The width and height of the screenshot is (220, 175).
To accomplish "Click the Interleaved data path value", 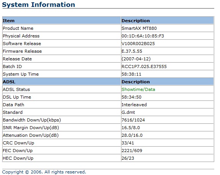I will pos(134,105).
